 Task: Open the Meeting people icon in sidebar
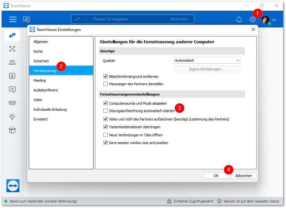[12, 62]
